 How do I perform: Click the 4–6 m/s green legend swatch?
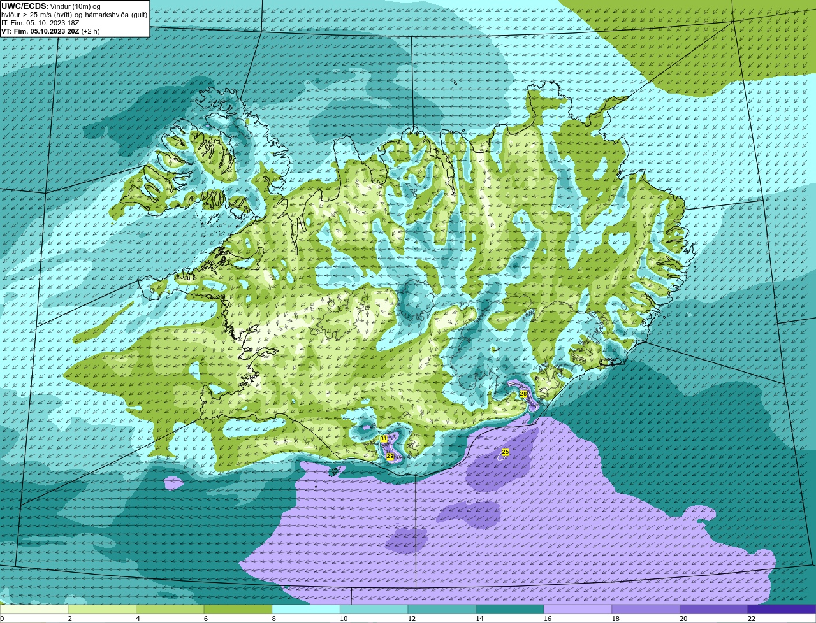point(170,609)
